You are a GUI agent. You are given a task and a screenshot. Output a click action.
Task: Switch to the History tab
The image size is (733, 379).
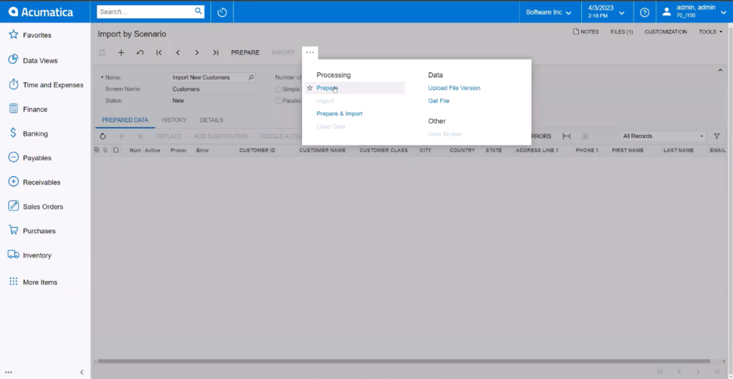[174, 120]
